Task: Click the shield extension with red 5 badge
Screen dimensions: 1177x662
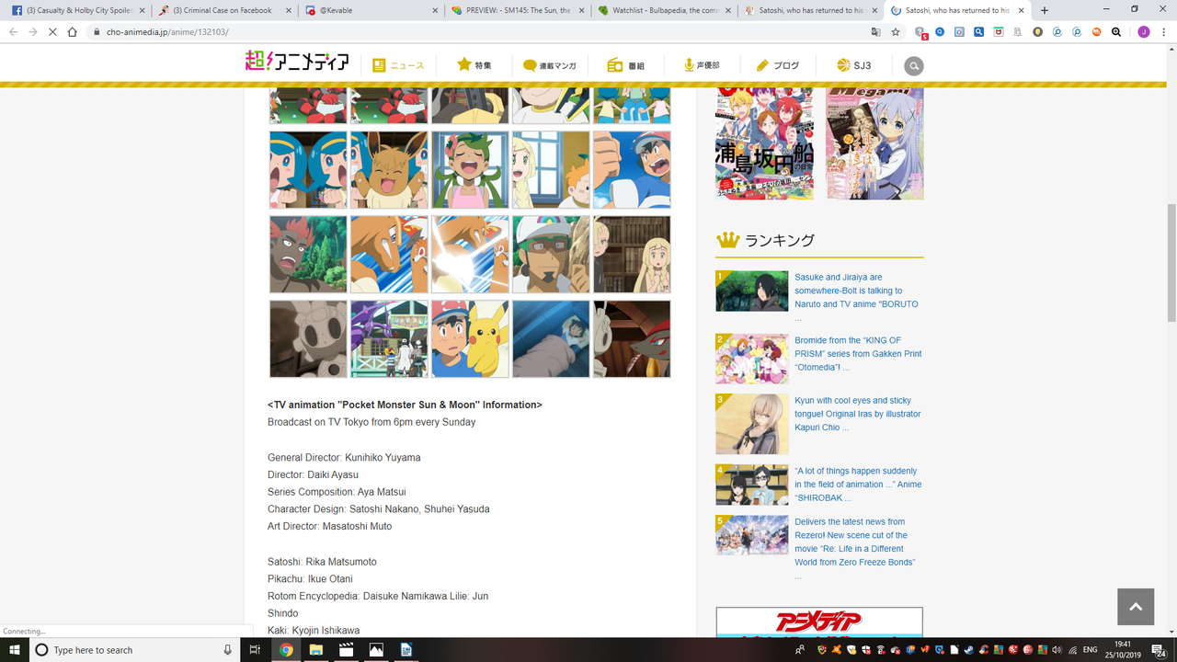Action: (920, 32)
